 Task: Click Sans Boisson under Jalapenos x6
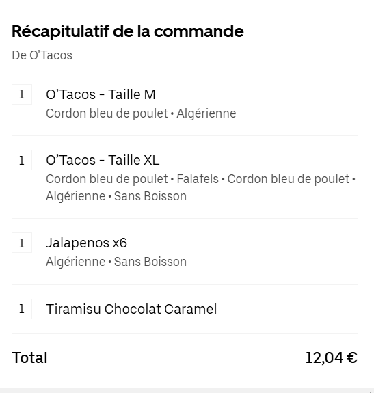(150, 262)
